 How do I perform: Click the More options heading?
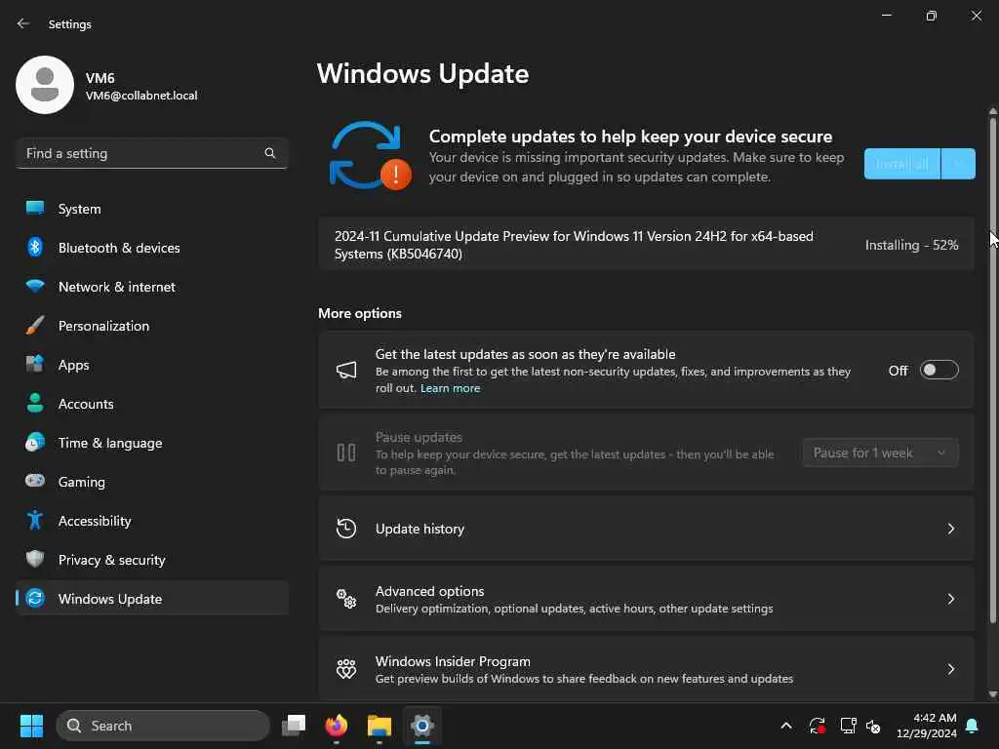tap(360, 313)
